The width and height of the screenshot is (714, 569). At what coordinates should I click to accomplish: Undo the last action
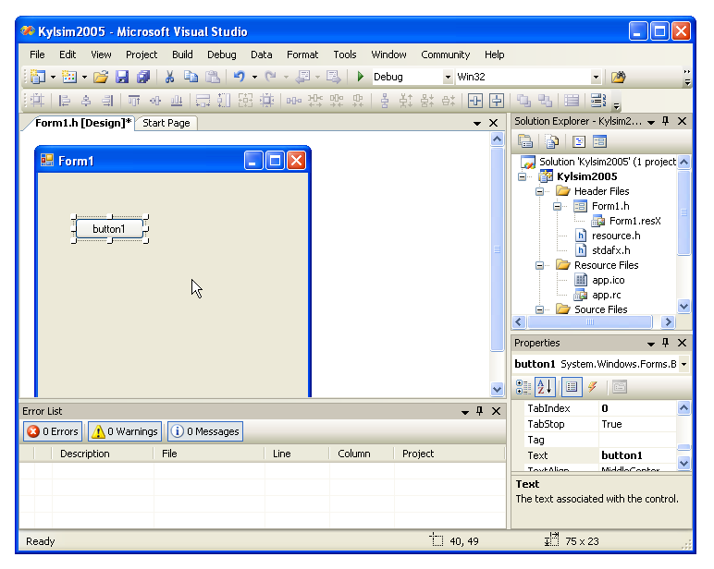240,77
